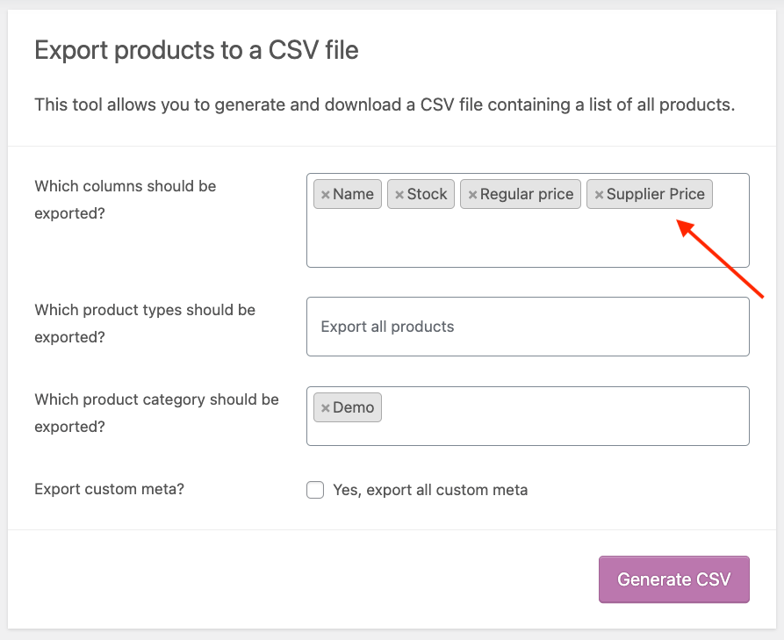
Task: Remove the Supplier Price column tag
Action: coord(599,195)
